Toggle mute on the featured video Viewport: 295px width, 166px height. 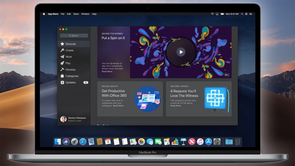[227, 75]
